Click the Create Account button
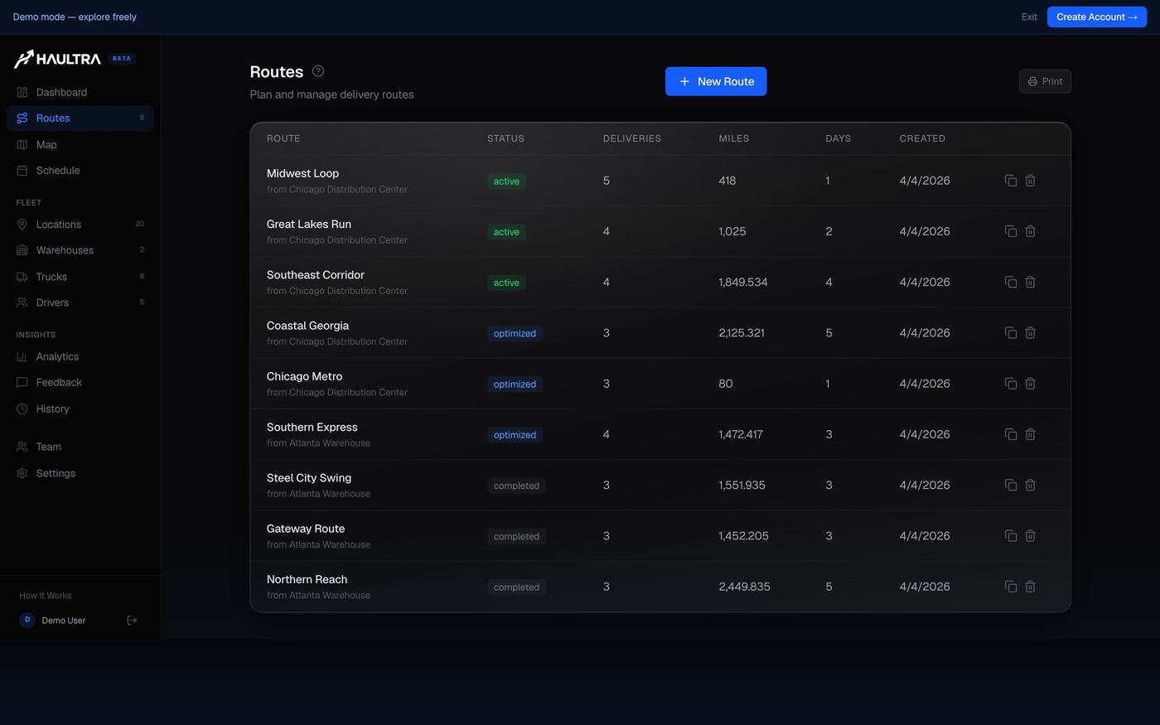1160x725 pixels. [x=1097, y=17]
